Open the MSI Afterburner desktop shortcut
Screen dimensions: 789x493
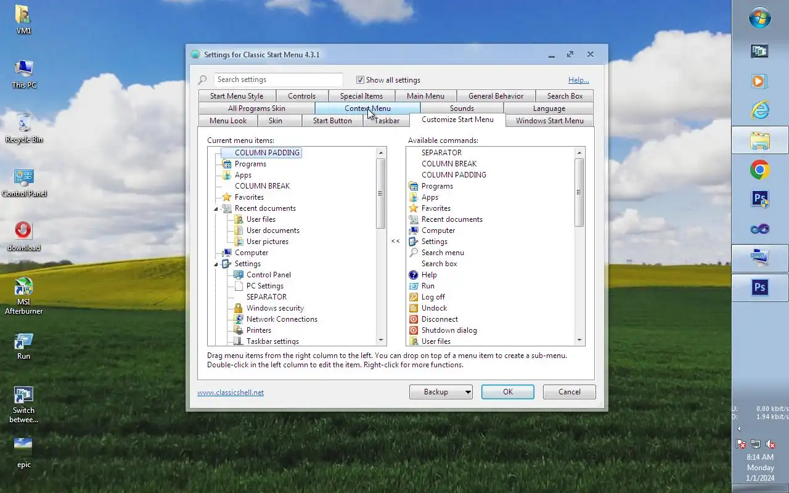click(x=23, y=297)
